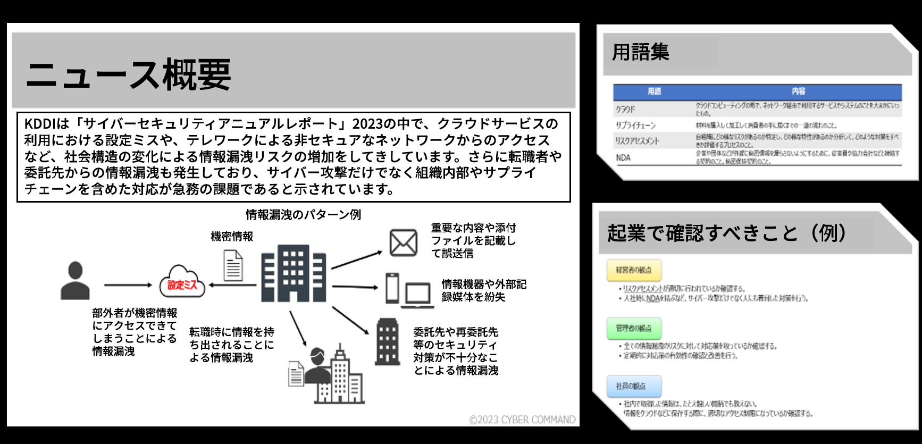Click the smartphone and laptop device icon
The width and height of the screenshot is (922, 444).
[409, 290]
